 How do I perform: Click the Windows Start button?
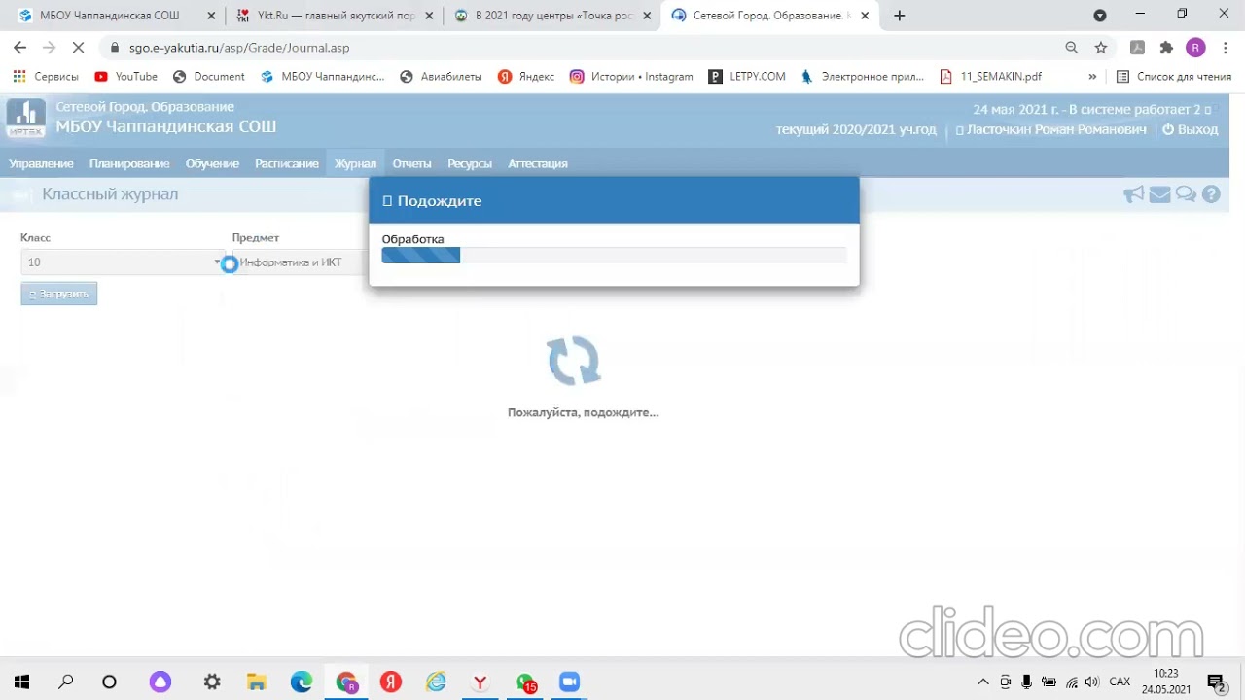coord(20,682)
